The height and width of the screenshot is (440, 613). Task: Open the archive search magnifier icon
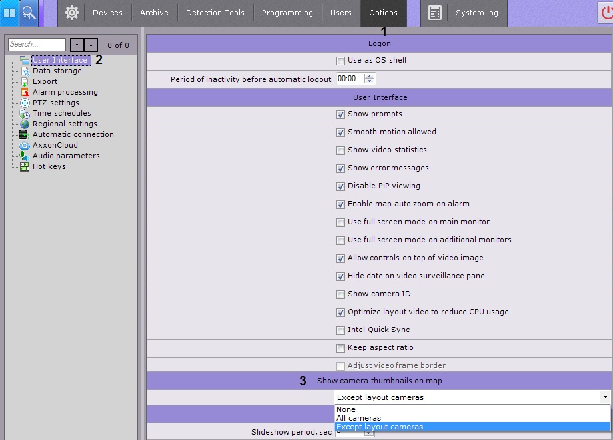(x=29, y=13)
